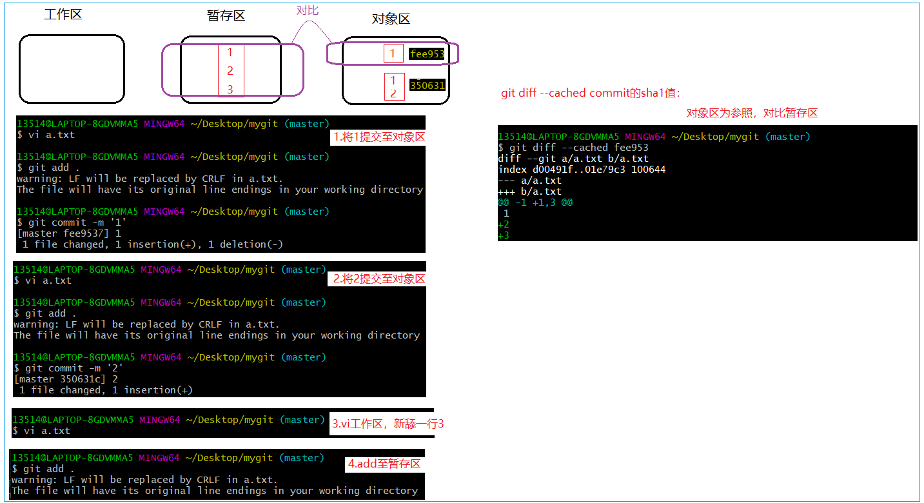Click the red annotation 1.将1提交至对象区
924x503 pixels.
coord(378,137)
